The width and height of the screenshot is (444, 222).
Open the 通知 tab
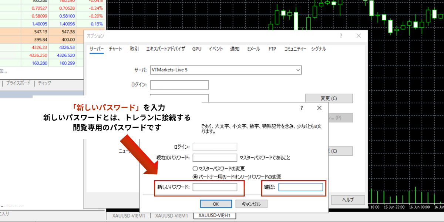click(235, 49)
